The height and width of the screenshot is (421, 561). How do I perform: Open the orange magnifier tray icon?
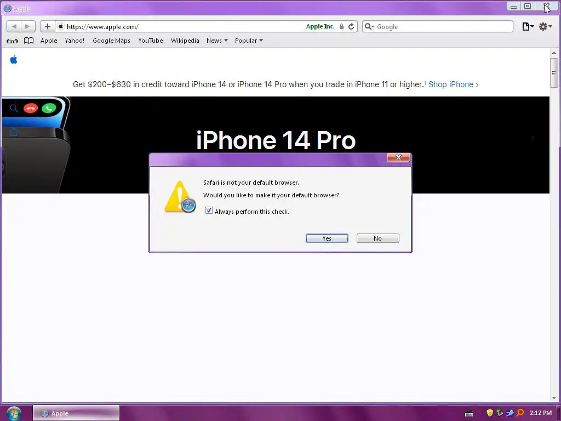pos(520,413)
